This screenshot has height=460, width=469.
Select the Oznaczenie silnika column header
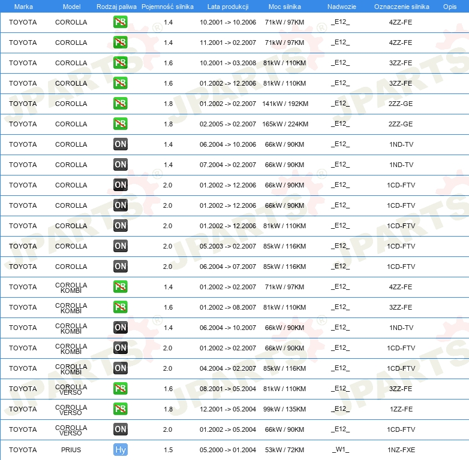401,7
